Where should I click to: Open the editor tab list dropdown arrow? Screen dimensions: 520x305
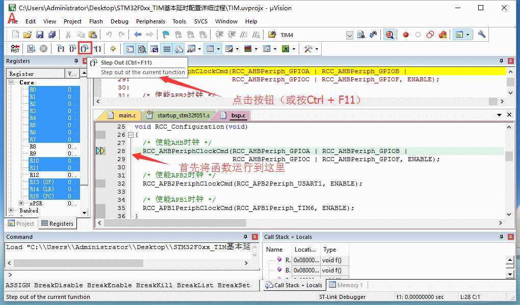coord(499,115)
